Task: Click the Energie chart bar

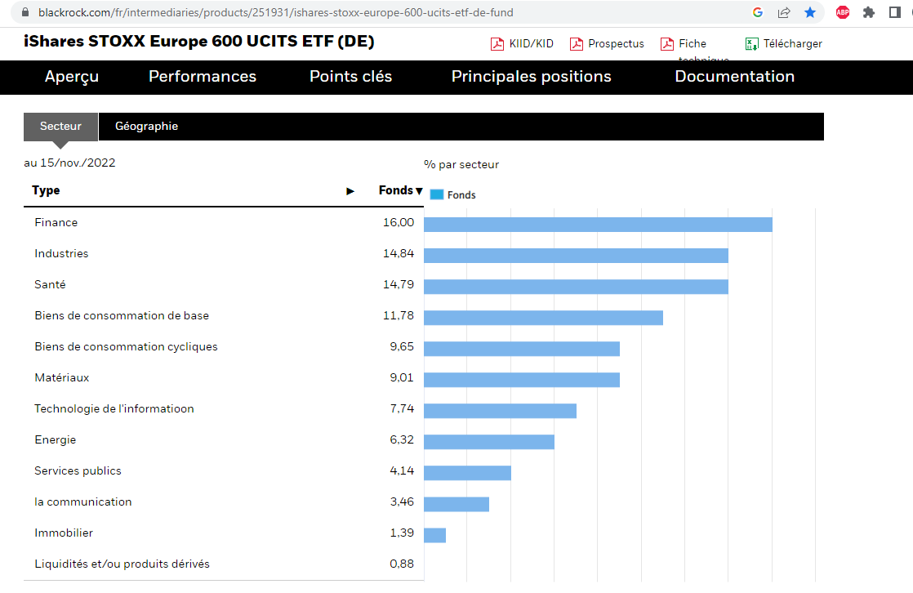Action: click(x=489, y=442)
